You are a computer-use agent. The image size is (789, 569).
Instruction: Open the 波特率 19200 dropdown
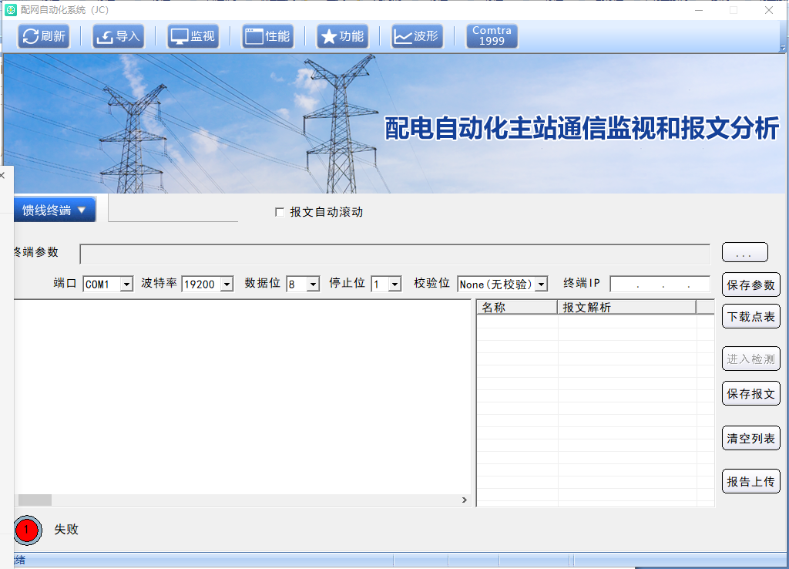pos(227,284)
